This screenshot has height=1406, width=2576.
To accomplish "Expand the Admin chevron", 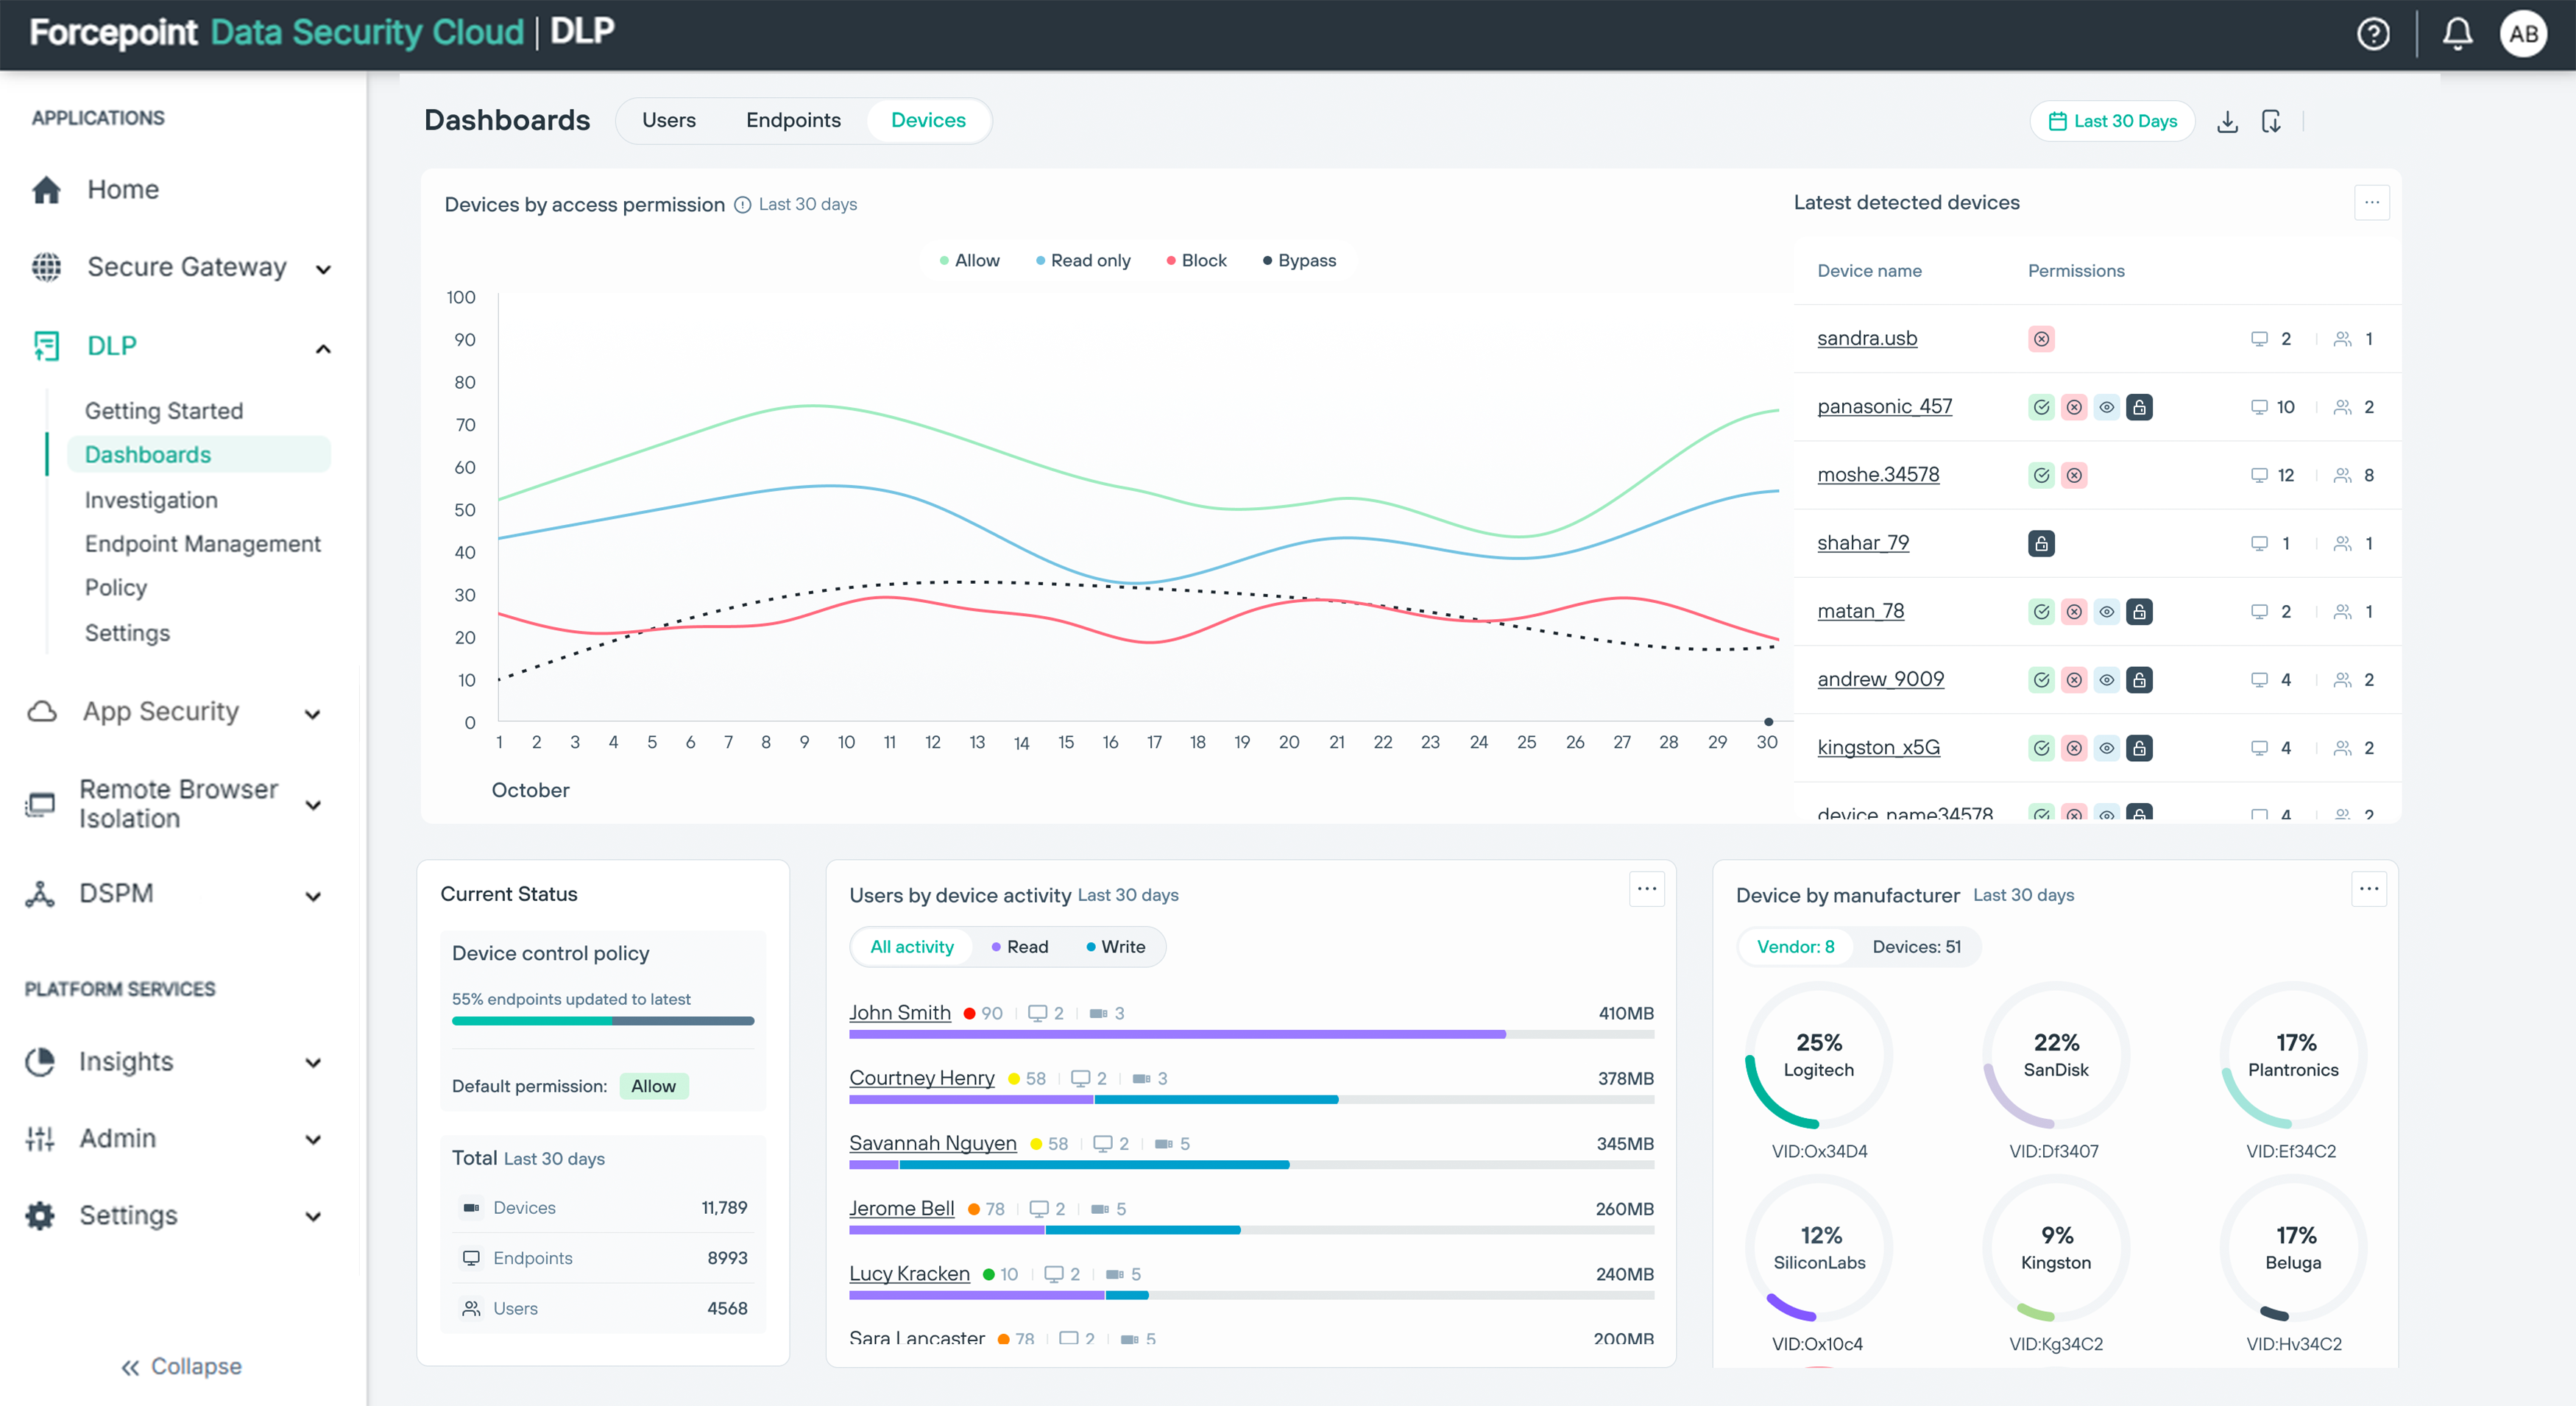I will (313, 1140).
